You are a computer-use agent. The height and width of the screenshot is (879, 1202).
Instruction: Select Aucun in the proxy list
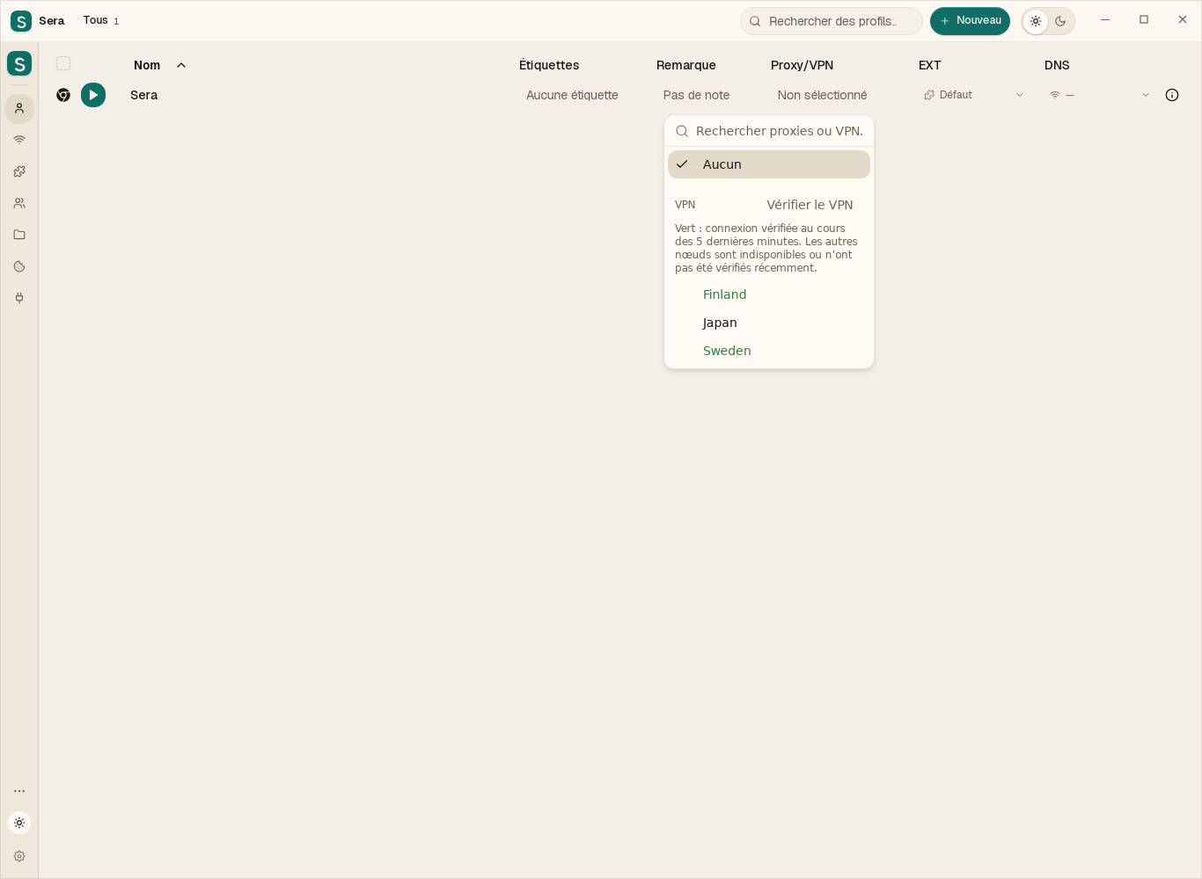click(769, 164)
